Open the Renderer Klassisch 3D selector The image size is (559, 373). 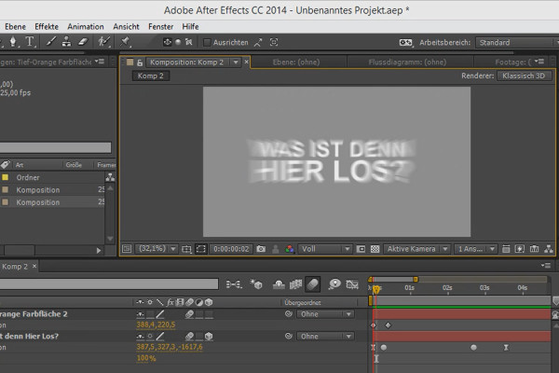click(x=524, y=76)
